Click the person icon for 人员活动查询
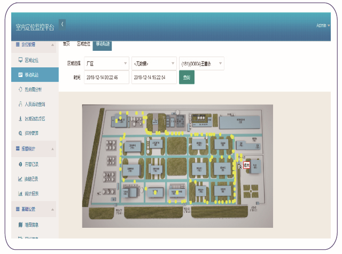Viewport: 342px width, 254px height. click(x=20, y=104)
